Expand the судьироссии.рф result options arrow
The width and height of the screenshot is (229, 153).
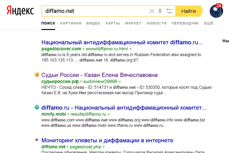click(x=120, y=82)
